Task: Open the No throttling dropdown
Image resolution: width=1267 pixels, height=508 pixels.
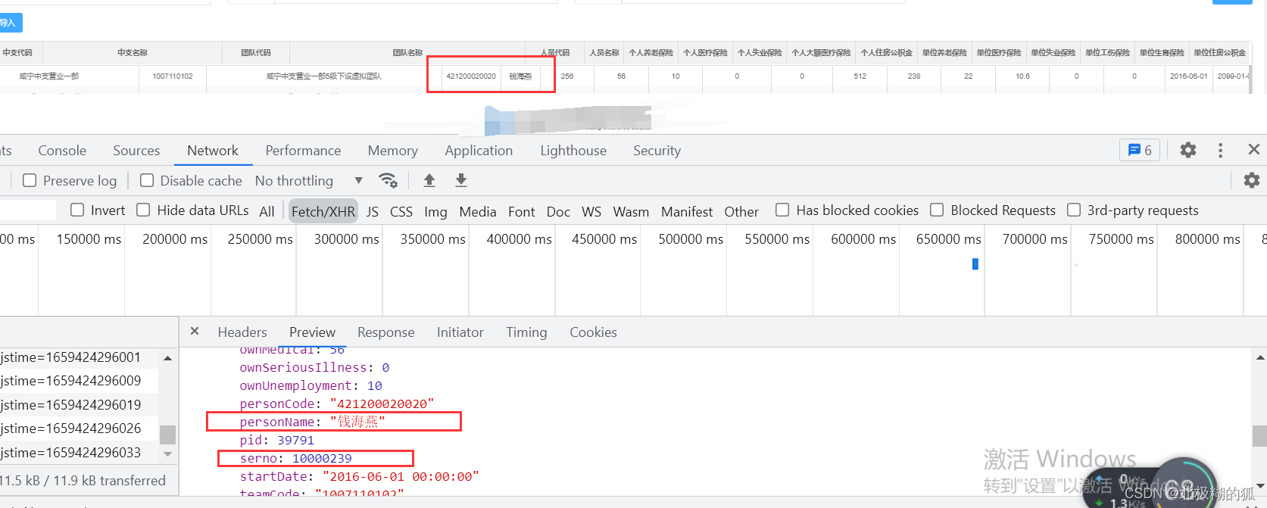Action: (x=309, y=180)
